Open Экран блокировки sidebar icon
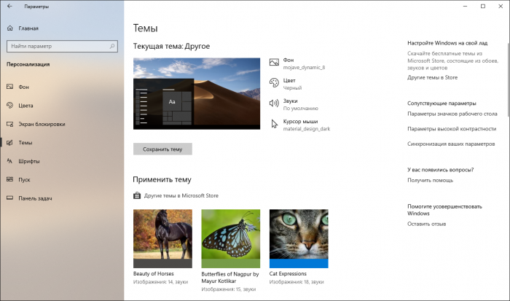This screenshot has height=301, width=510. (10, 124)
